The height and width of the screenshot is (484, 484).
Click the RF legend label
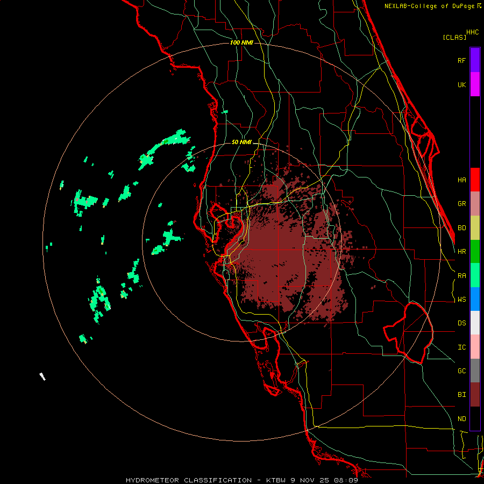(x=461, y=61)
